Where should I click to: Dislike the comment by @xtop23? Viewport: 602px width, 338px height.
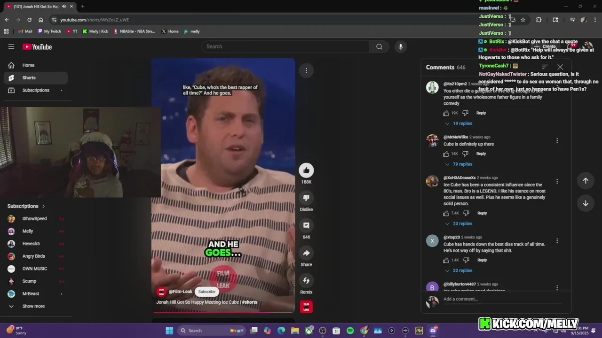(x=466, y=260)
